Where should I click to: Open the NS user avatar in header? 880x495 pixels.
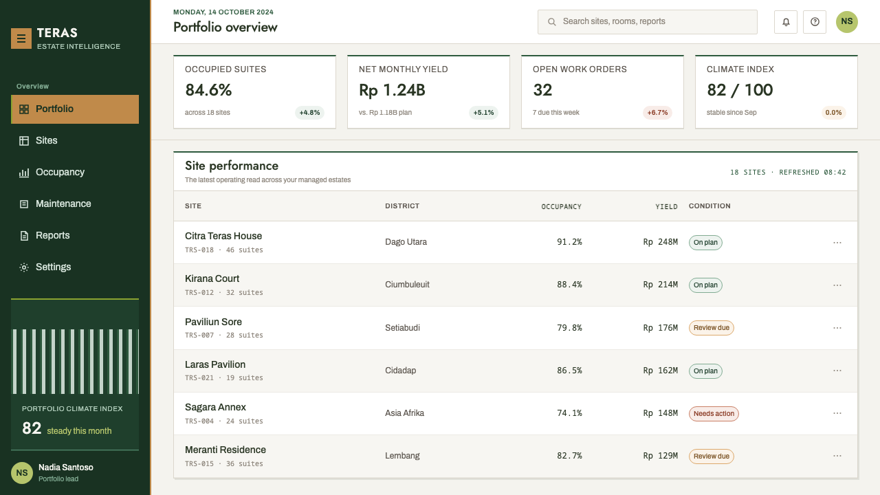pos(847,22)
